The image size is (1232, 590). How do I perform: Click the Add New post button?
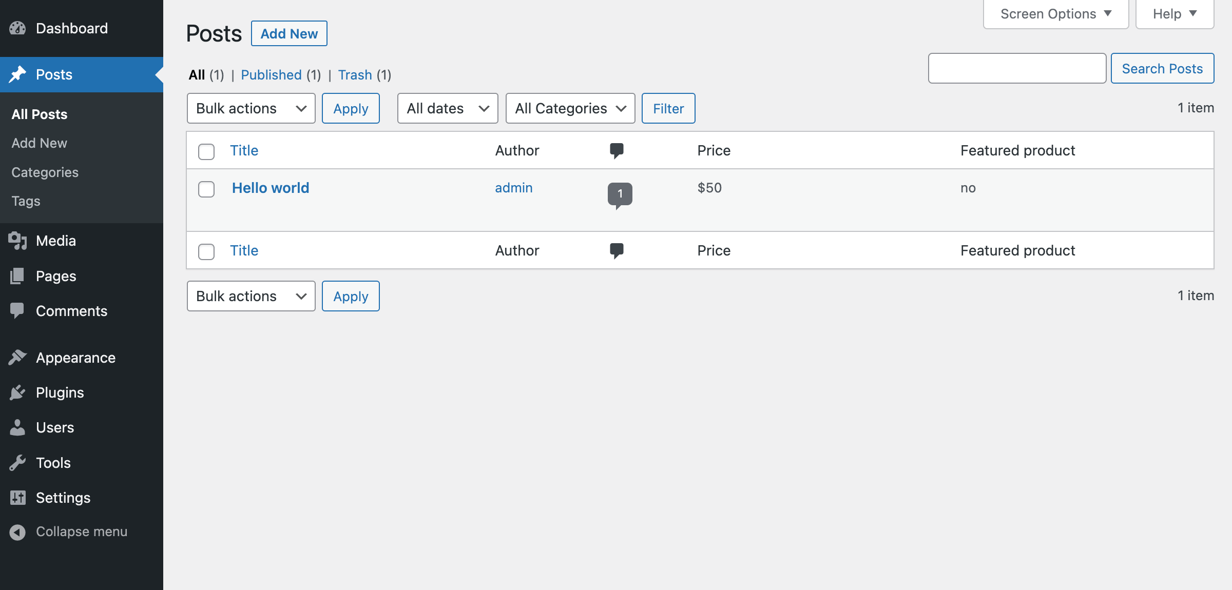coord(289,33)
